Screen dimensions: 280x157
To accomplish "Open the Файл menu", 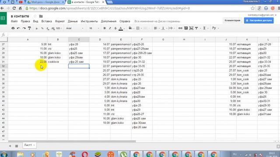I will (x=14, y=21).
